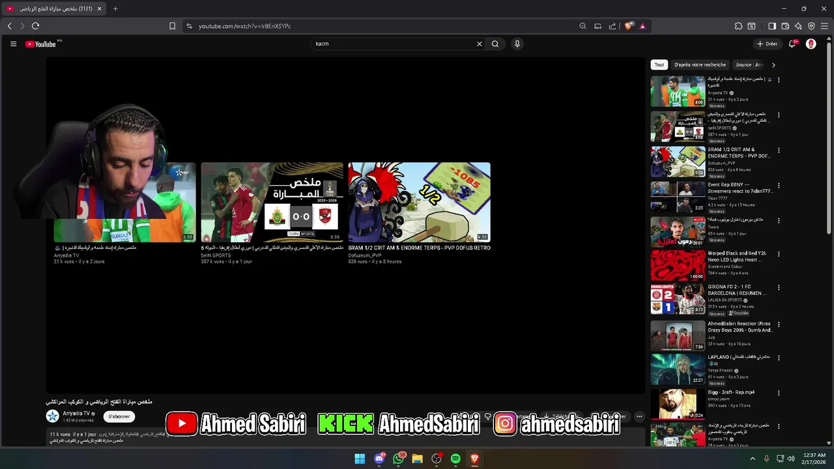This screenshot has height=469, width=834.
Task: Click the LAPLAND sidebar video thumbnail
Action: (x=678, y=369)
